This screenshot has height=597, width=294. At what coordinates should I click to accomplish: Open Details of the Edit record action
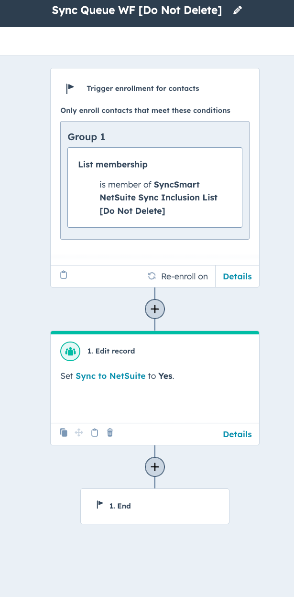click(237, 434)
